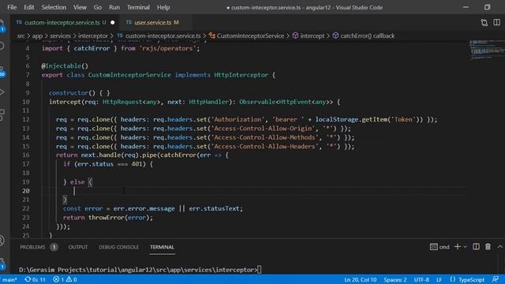Open the Extensions view in the activity bar

point(2,114)
